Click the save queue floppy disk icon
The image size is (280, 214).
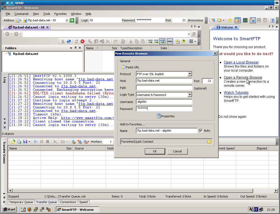[x=25, y=142]
